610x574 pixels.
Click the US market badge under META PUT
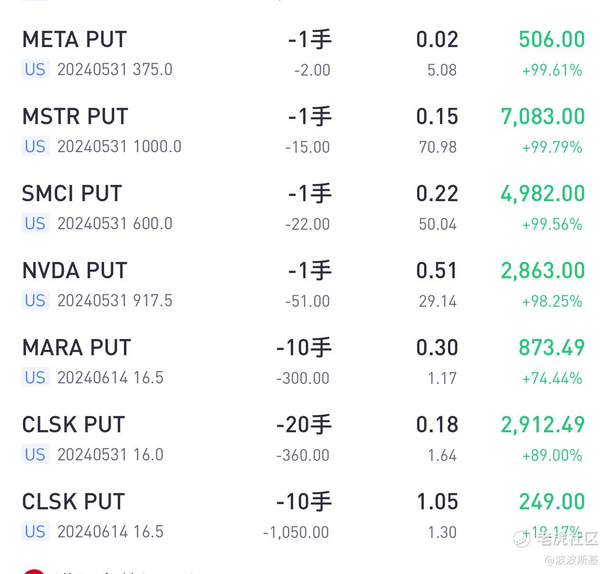(35, 69)
